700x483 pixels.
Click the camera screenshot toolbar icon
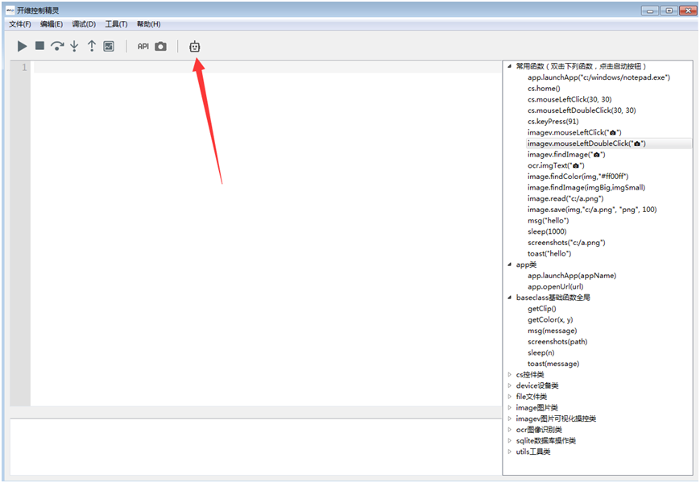[x=161, y=46]
